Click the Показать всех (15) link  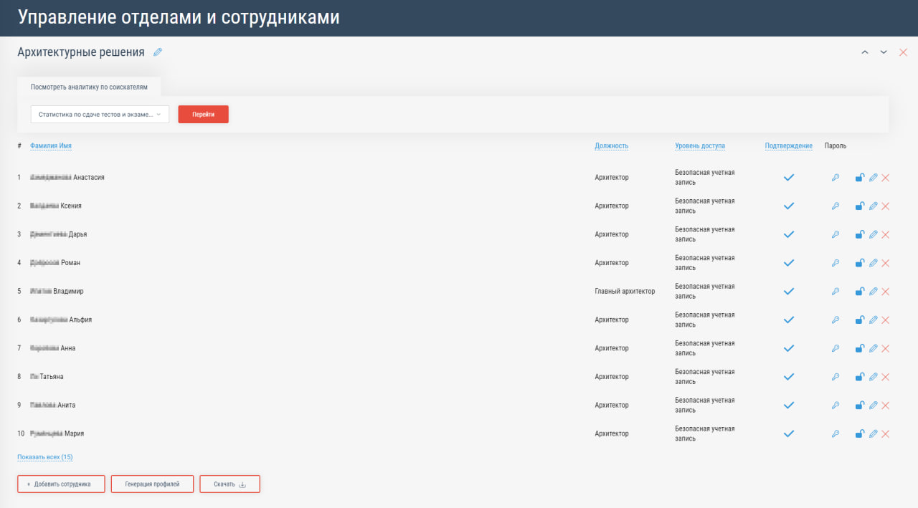(x=45, y=457)
